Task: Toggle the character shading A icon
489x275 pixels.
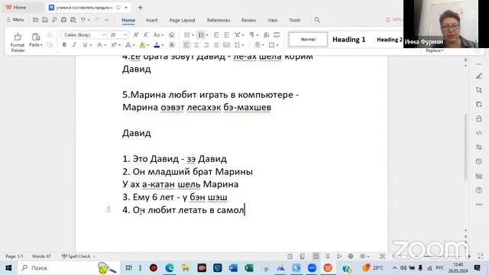Action: 172,45
